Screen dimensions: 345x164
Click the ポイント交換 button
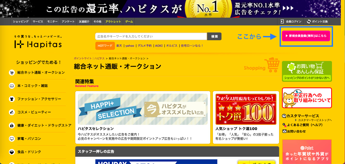(x=317, y=22)
